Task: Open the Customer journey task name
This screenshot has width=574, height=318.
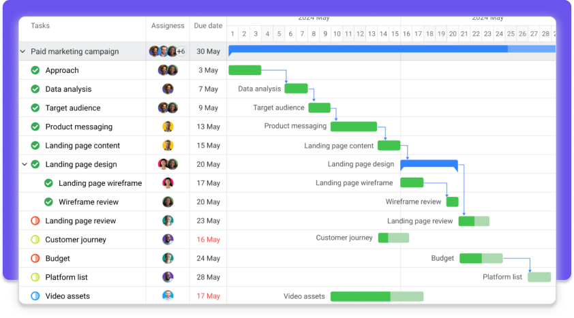Action: [76, 240]
